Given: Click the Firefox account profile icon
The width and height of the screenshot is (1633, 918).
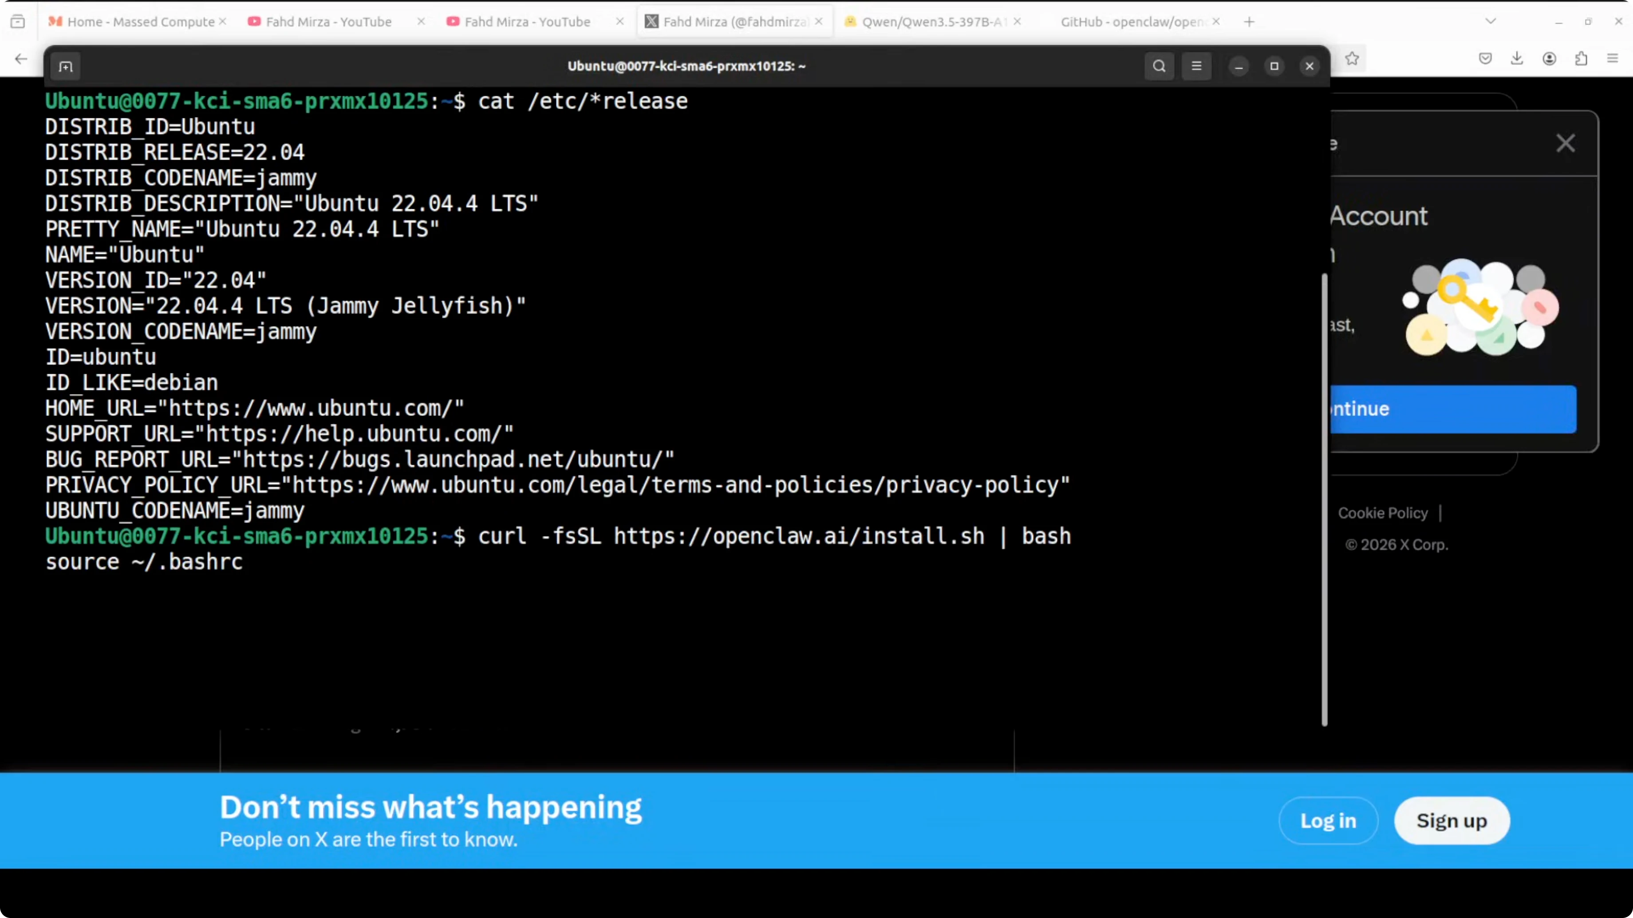Looking at the screenshot, I should tap(1549, 59).
